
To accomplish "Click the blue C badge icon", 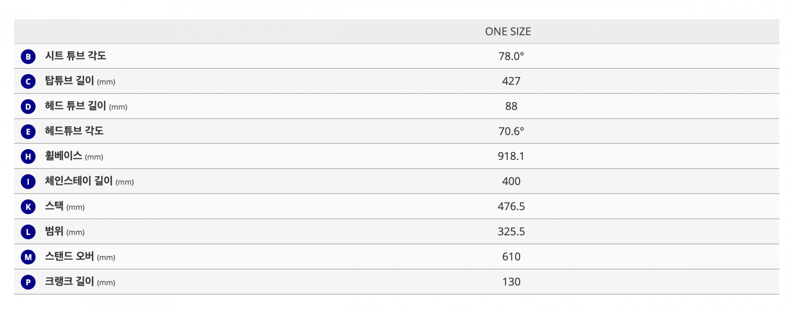I will (x=28, y=82).
